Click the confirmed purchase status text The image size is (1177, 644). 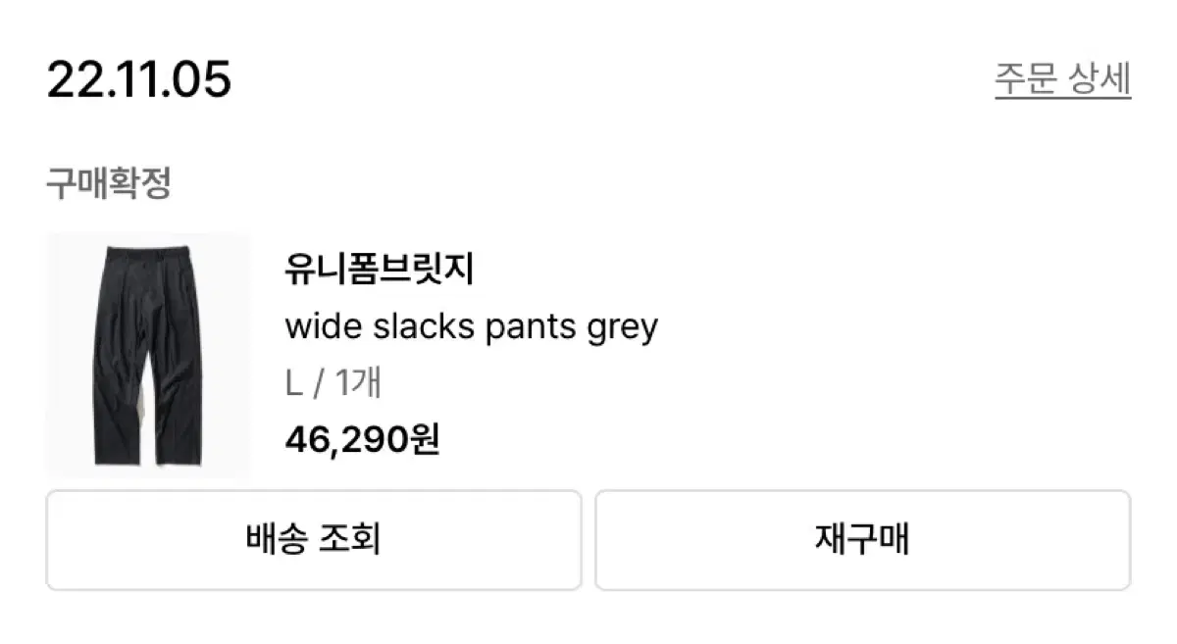pyautogui.click(x=109, y=183)
